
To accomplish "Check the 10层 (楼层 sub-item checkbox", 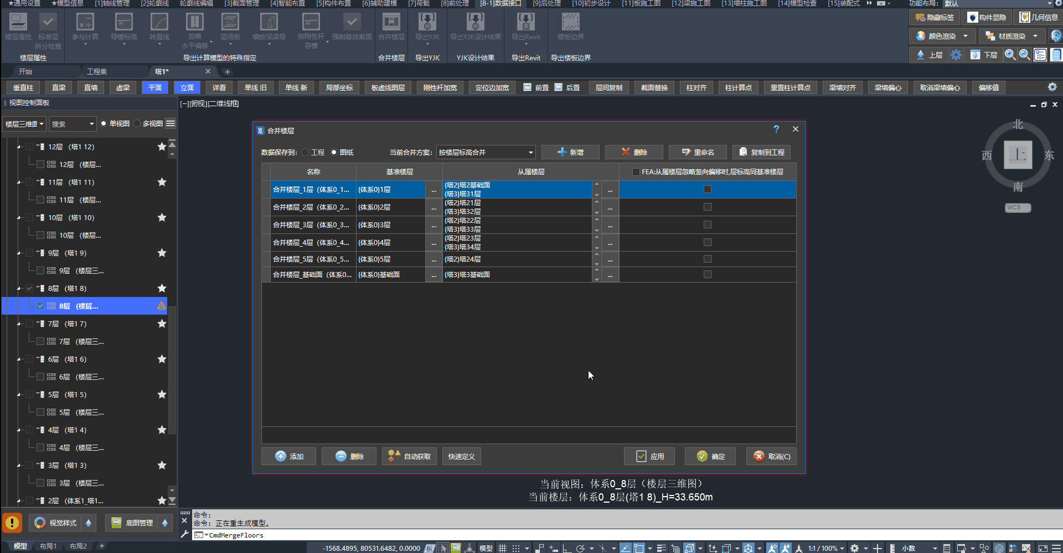I will point(40,235).
